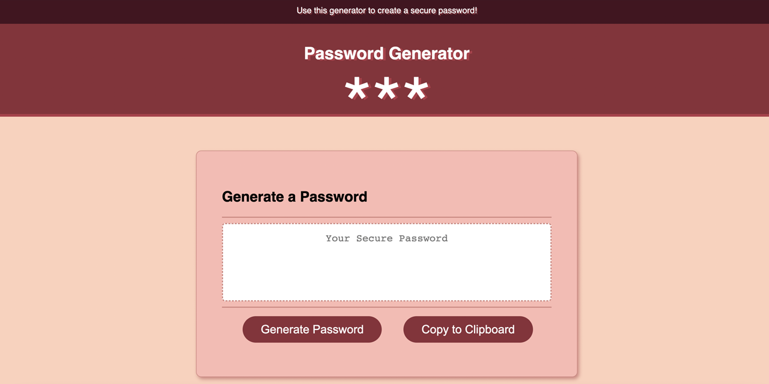
Task: Click the Generate a Password heading
Action: coord(294,196)
